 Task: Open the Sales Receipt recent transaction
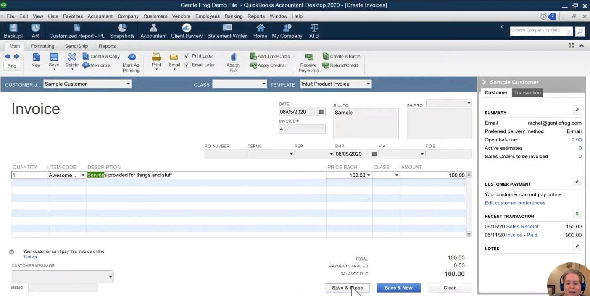tap(522, 226)
